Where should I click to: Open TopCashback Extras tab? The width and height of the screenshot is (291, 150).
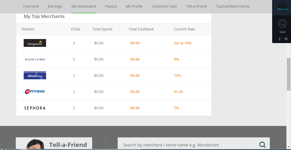(233, 6)
